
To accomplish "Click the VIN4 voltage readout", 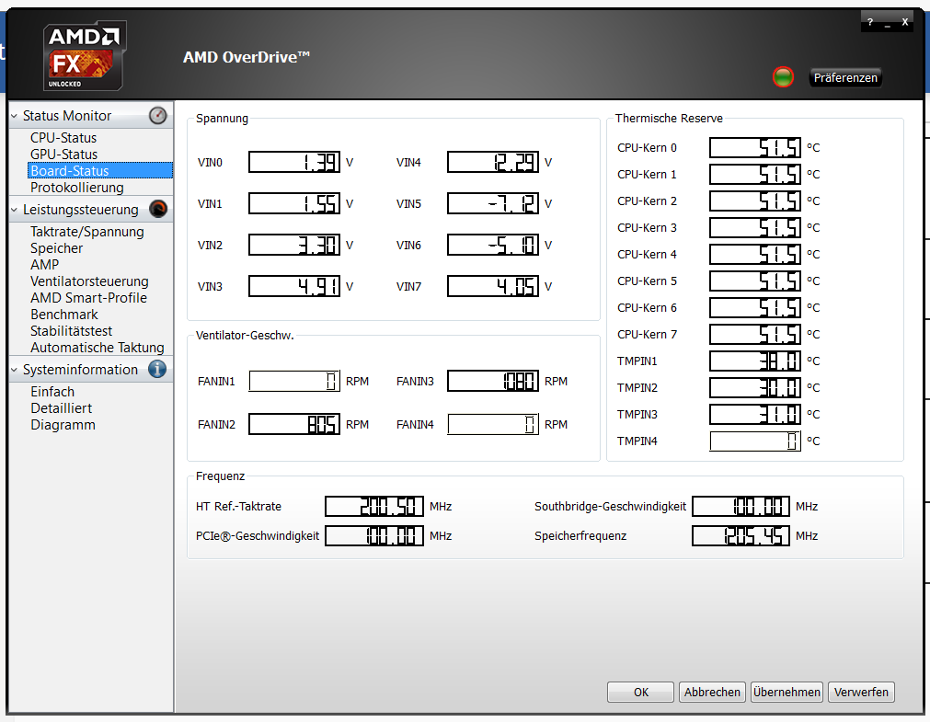I will (493, 162).
